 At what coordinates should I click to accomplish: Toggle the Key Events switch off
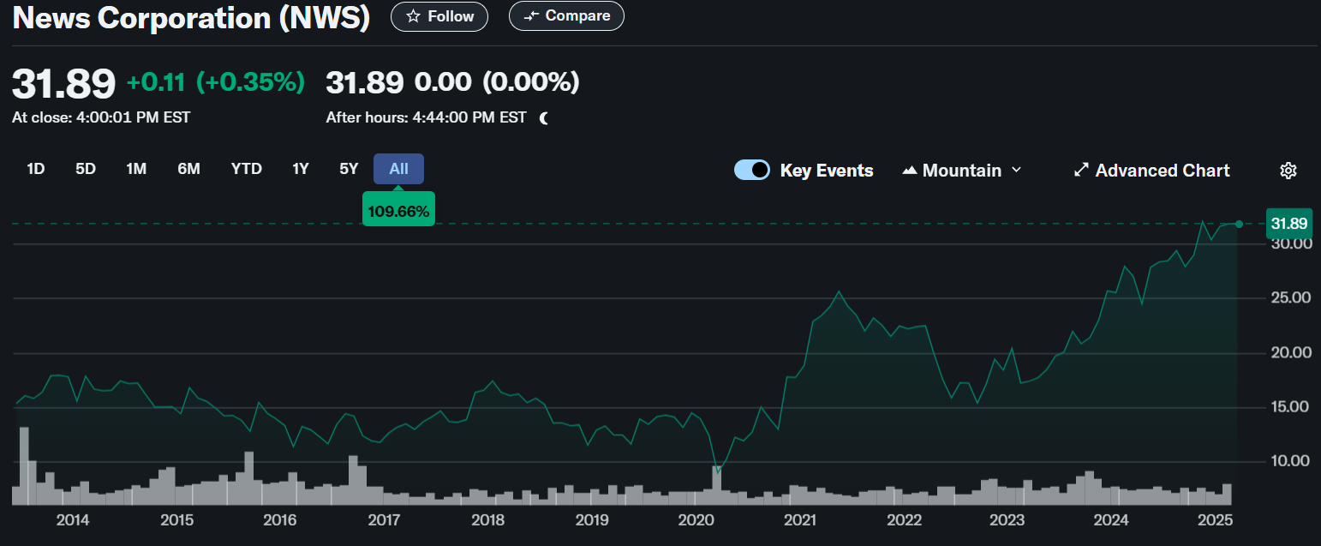tap(752, 170)
